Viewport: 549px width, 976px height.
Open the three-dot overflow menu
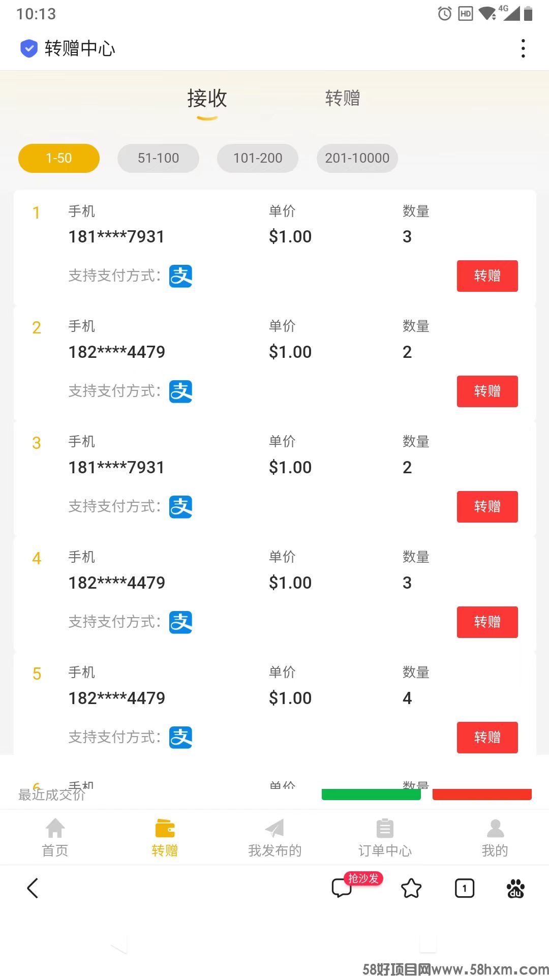coord(523,48)
